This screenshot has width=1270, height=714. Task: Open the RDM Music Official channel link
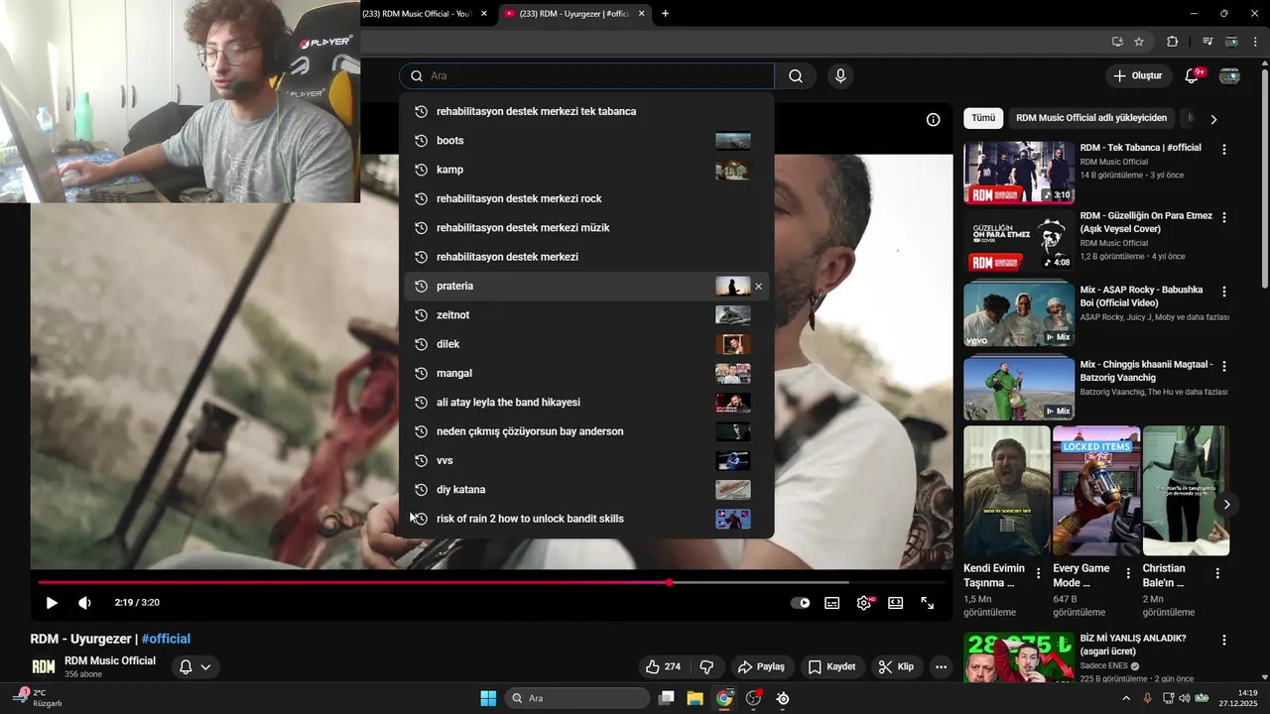(x=110, y=660)
